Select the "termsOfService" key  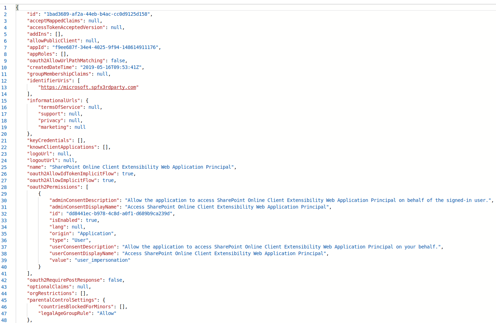60,107
